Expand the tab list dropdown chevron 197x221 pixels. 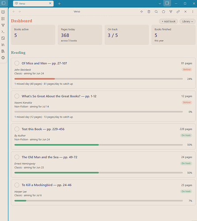(160, 4)
